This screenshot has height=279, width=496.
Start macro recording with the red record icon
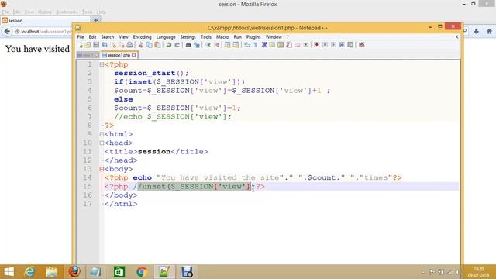[317, 45]
